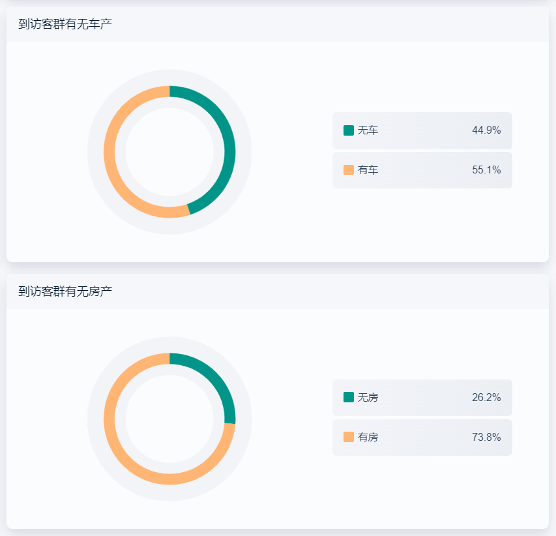Toggle the 有房 legend row
This screenshot has width=556, height=536.
point(422,438)
